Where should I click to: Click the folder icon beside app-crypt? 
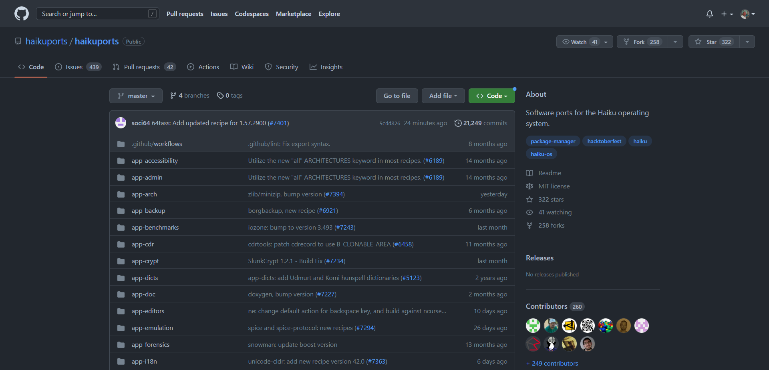(121, 261)
